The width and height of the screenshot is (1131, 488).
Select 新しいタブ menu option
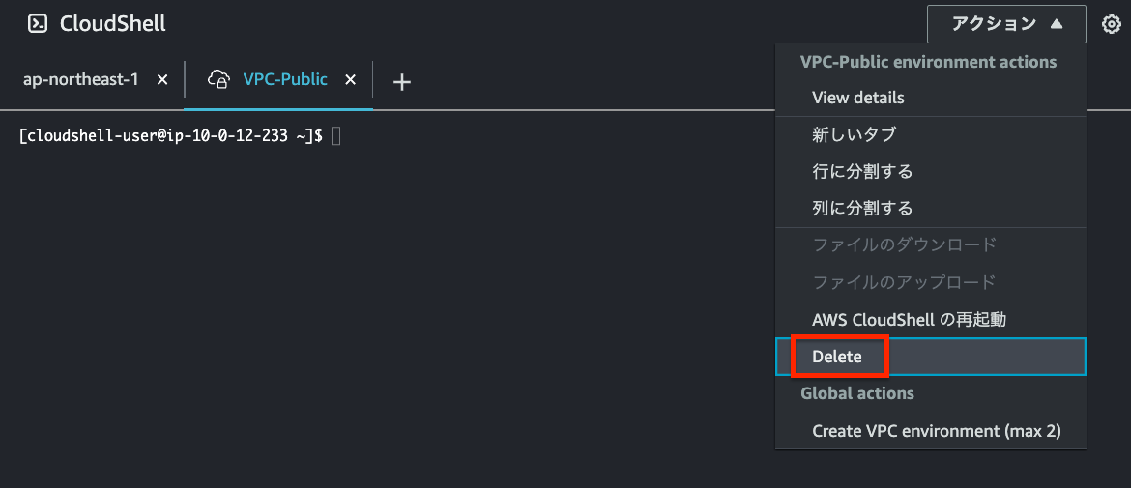[854, 134]
